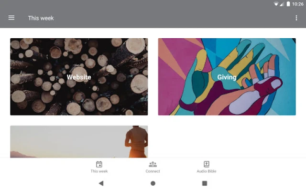Select the "This week" bottom tab label
306x191 pixels.
tap(99, 171)
